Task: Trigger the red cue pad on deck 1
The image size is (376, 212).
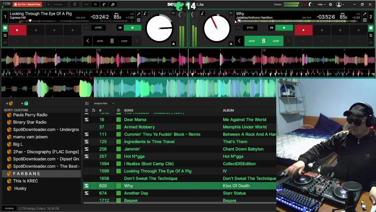Action: (x=17, y=30)
